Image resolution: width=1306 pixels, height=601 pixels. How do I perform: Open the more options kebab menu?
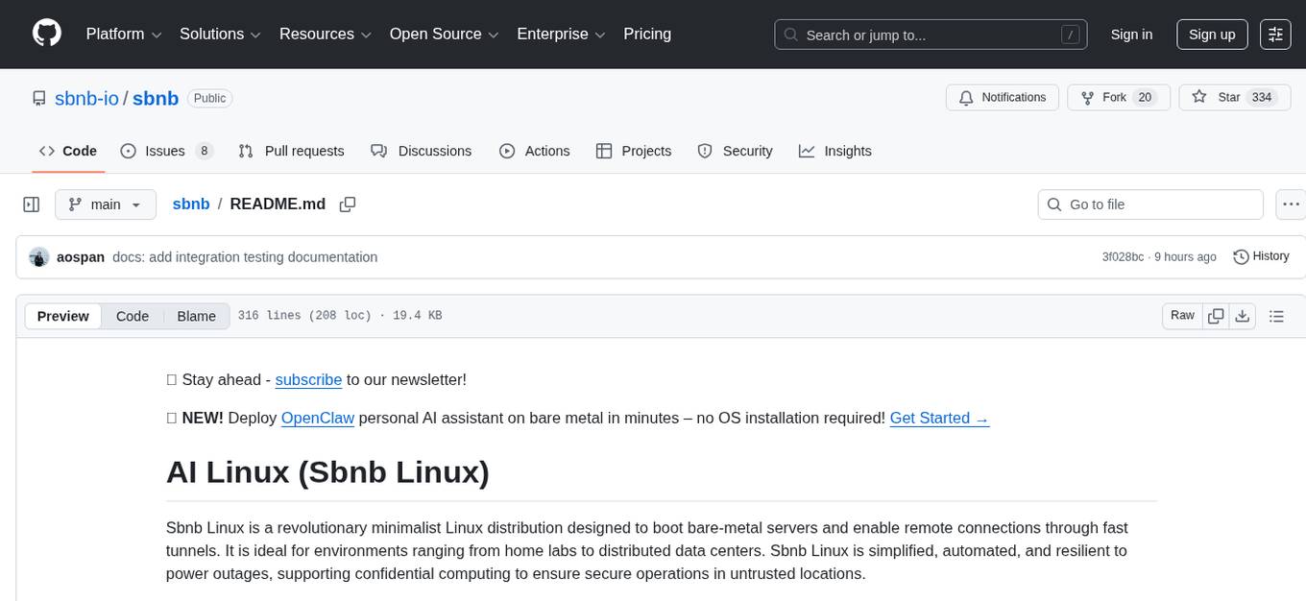[1291, 204]
